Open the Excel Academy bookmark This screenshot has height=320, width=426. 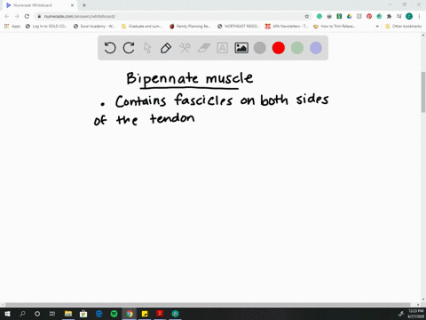[94, 26]
